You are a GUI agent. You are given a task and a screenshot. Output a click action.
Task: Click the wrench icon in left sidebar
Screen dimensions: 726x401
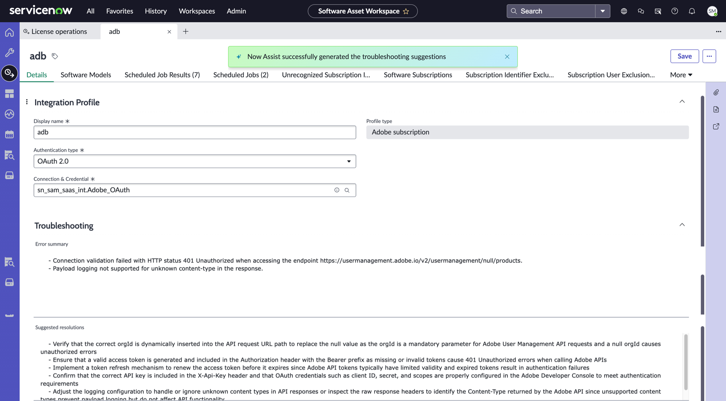9,52
